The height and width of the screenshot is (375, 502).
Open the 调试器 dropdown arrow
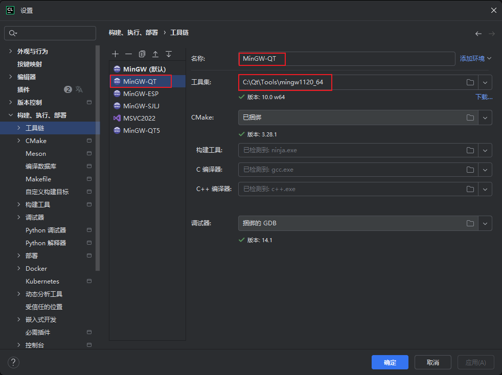click(485, 223)
